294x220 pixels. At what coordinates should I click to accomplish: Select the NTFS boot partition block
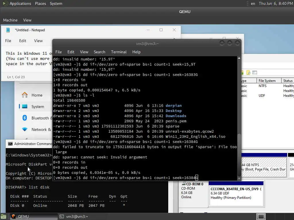point(264,167)
